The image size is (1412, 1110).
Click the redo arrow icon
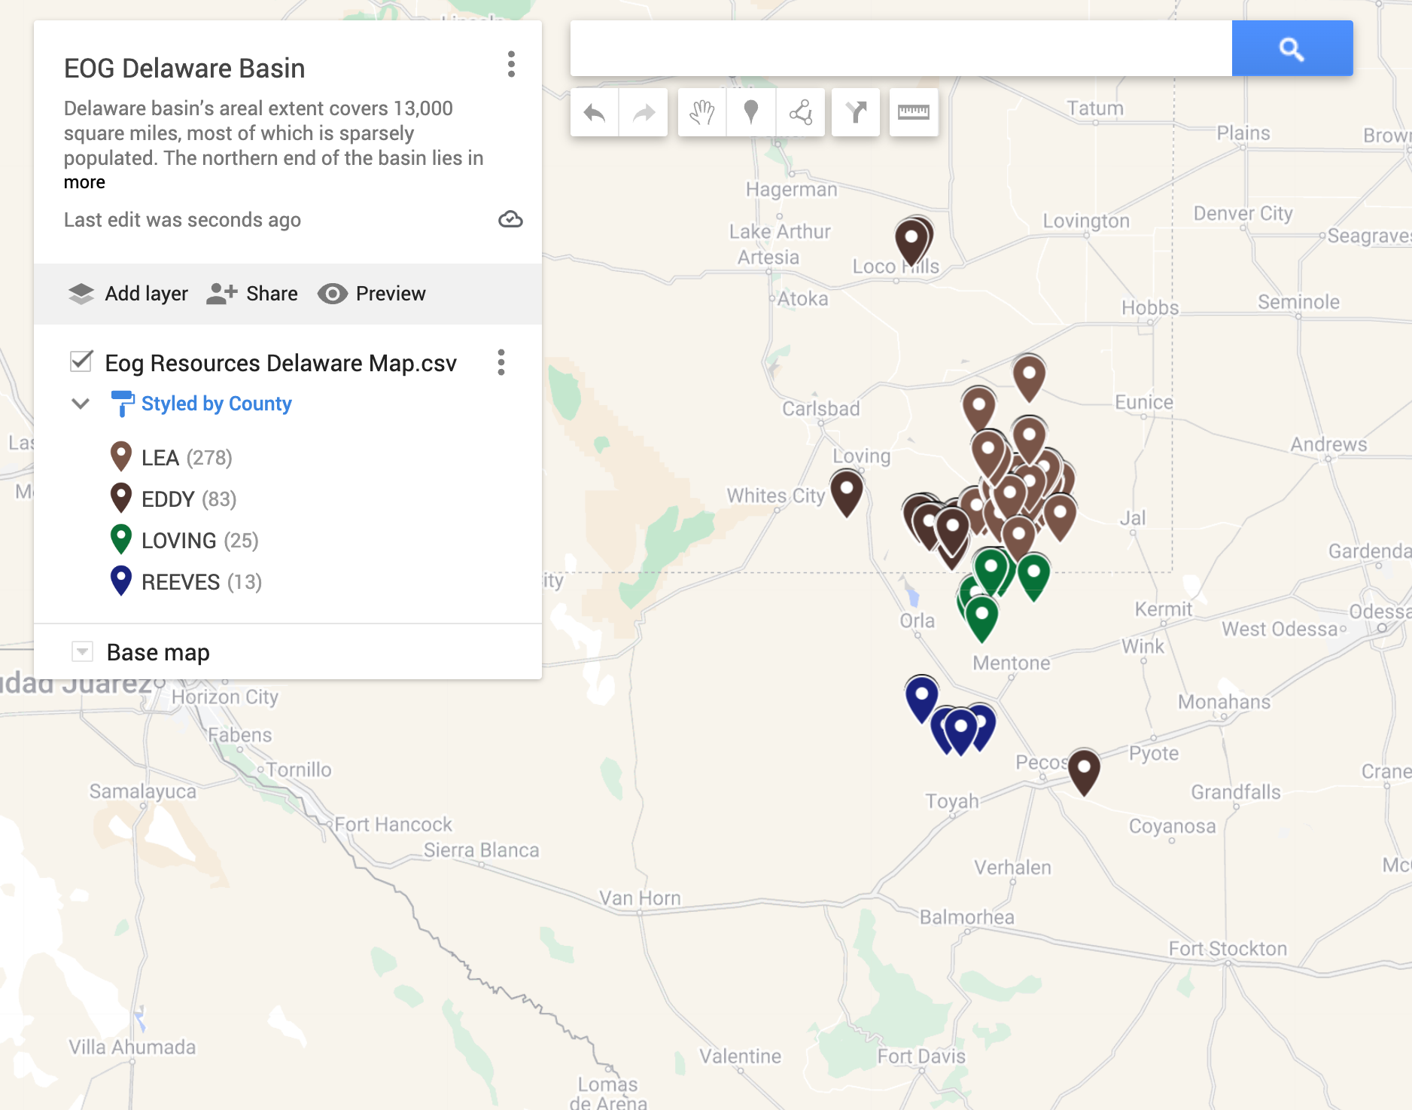coord(644,112)
